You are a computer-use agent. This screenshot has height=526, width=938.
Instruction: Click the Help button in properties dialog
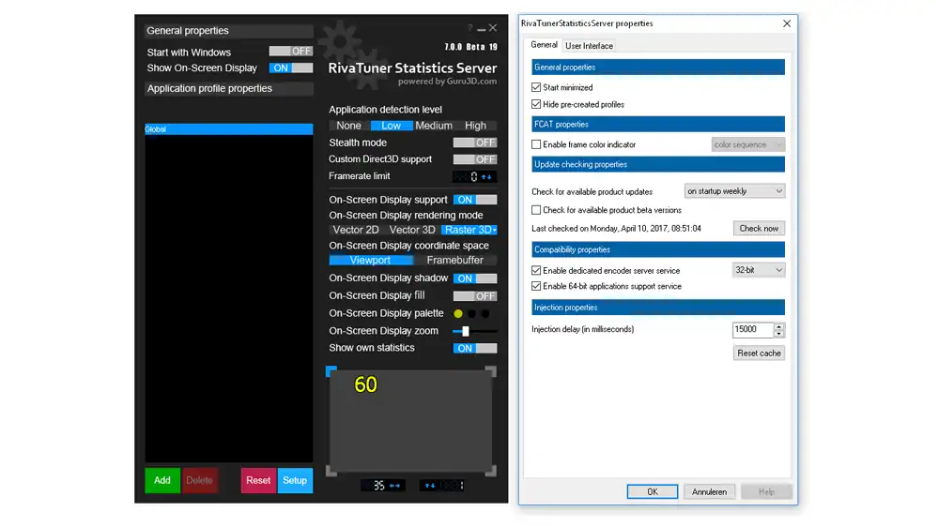(766, 492)
